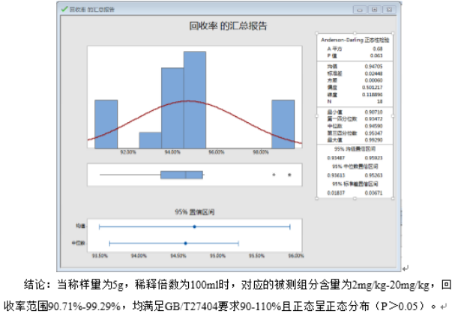Click the median (中位数) confidence interval center point
Screen dimensions: 455x317
tap(185, 243)
